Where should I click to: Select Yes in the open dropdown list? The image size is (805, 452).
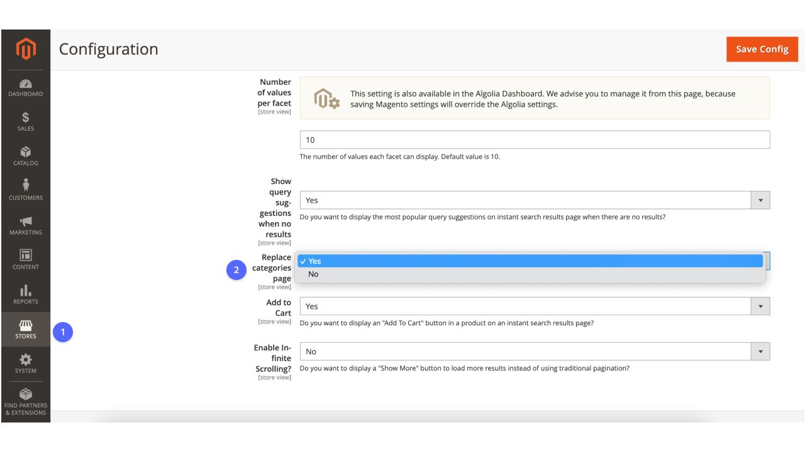click(x=529, y=261)
